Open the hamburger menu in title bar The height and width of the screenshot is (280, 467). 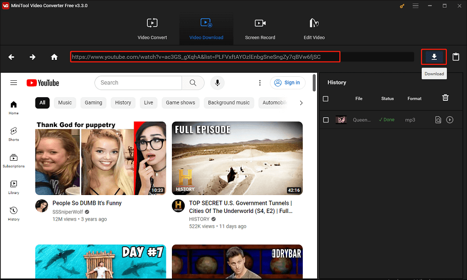(416, 6)
